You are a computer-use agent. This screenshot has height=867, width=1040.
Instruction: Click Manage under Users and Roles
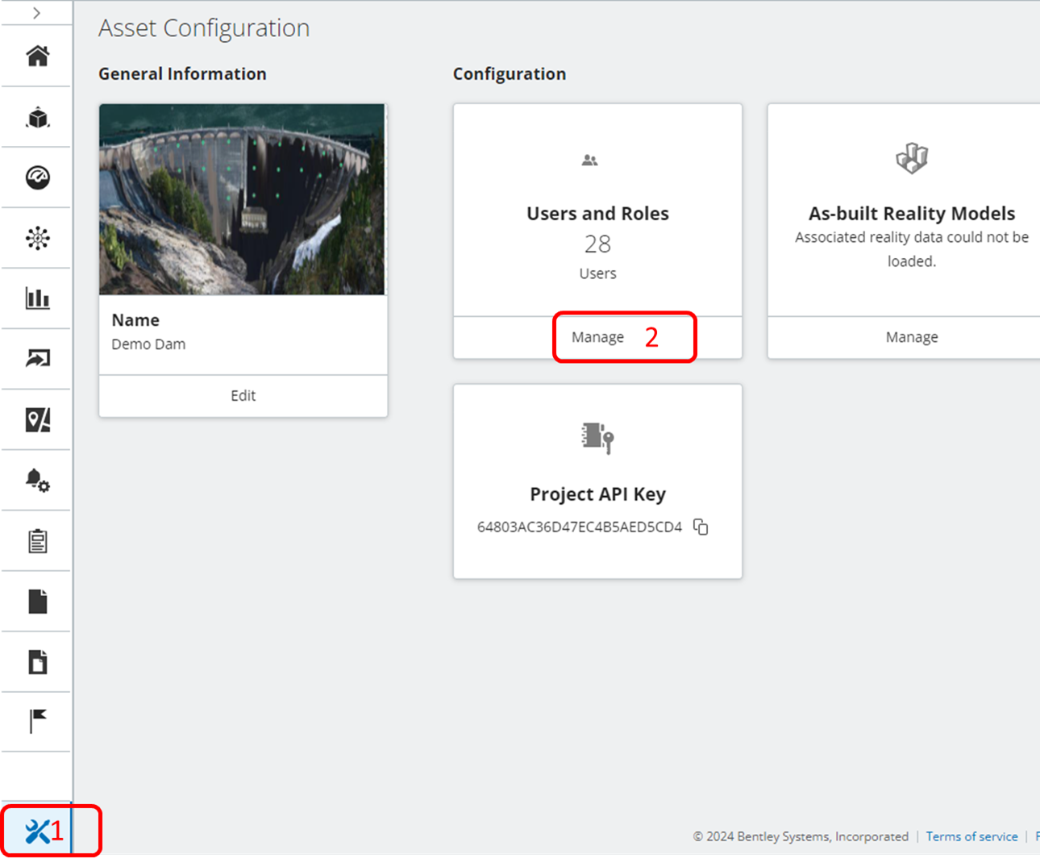pos(597,337)
